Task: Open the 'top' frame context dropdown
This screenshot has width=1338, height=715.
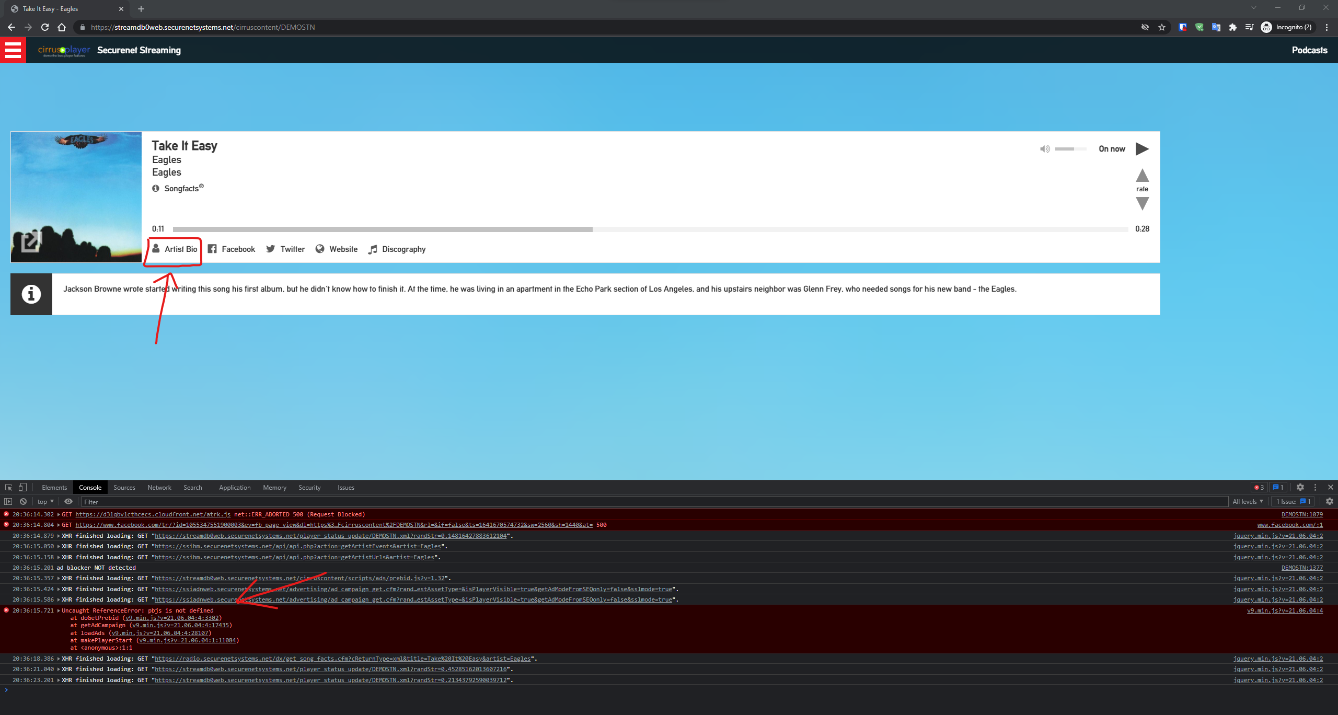Action: coord(44,501)
